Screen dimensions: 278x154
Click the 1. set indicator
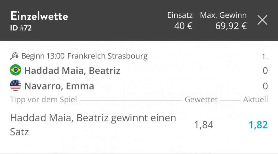(x=265, y=57)
